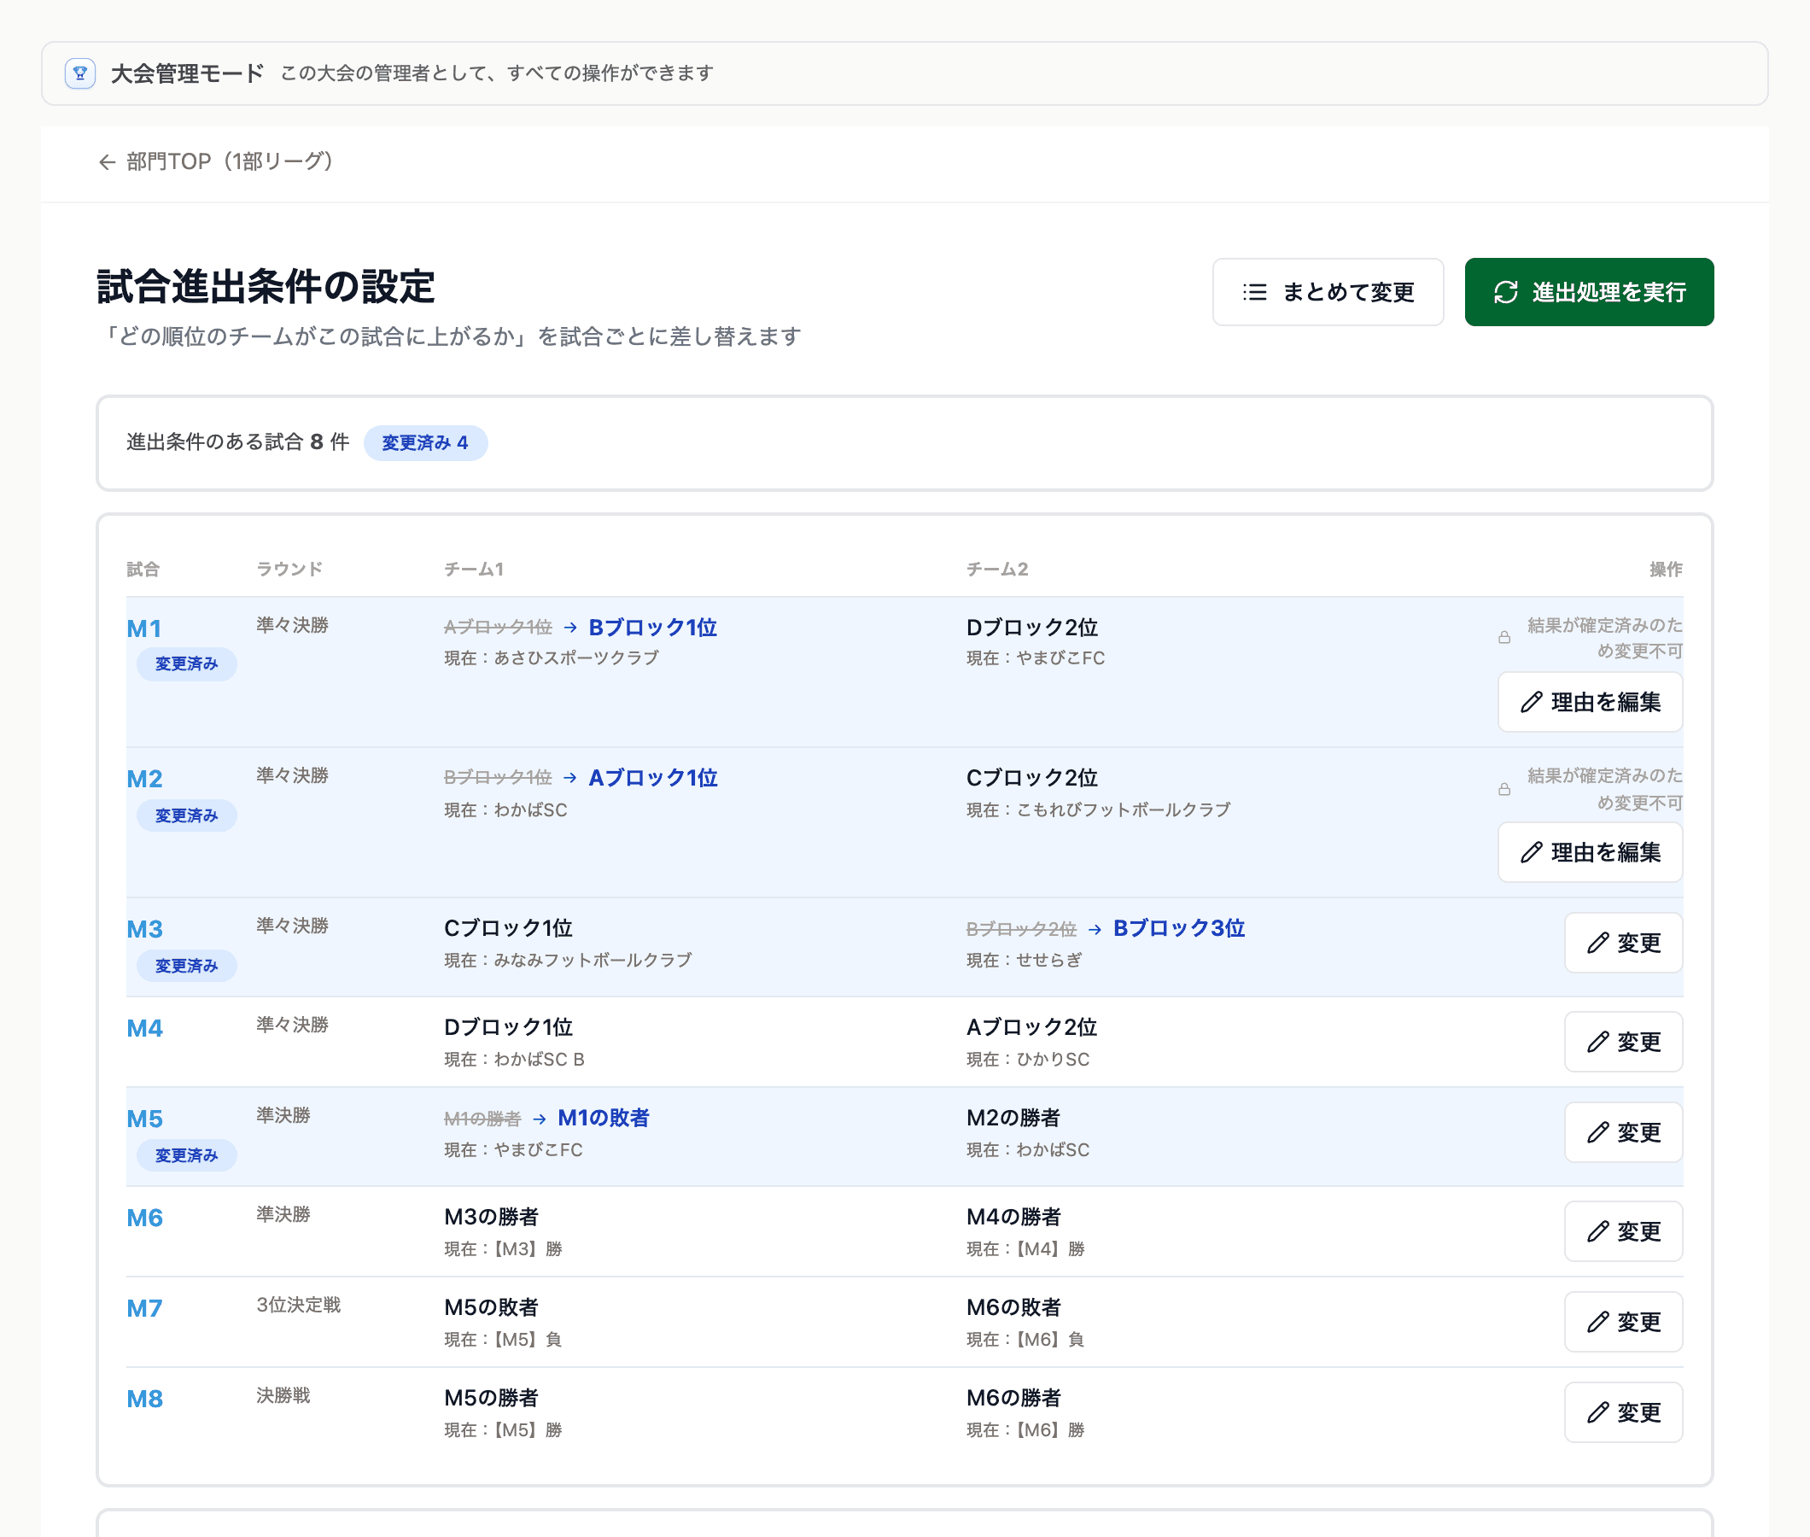Open the M3 match link
1810x1537 pixels.
(144, 929)
